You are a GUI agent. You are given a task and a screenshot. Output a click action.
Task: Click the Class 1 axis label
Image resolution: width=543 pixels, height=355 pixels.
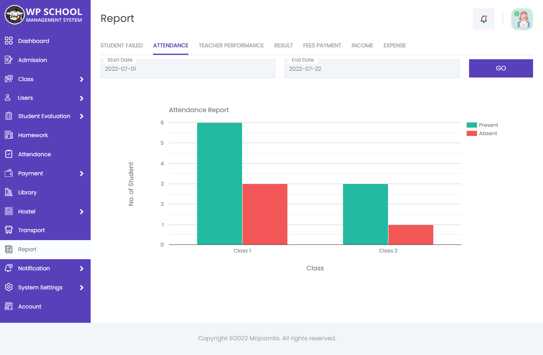(x=242, y=251)
